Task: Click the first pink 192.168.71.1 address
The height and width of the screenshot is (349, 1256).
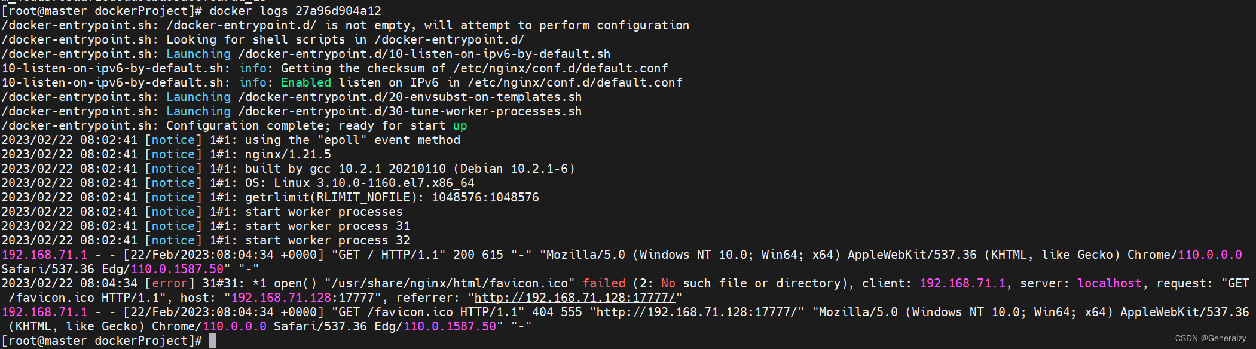Action: (44, 255)
